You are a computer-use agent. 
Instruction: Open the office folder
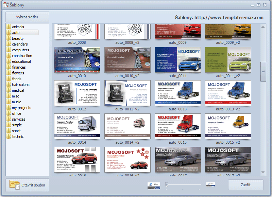tap(14, 113)
